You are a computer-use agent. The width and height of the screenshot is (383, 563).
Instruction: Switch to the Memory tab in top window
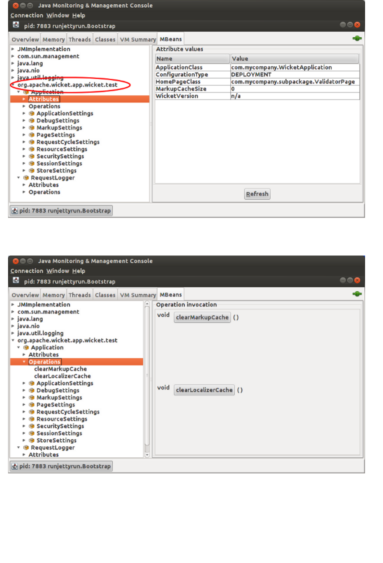point(53,39)
